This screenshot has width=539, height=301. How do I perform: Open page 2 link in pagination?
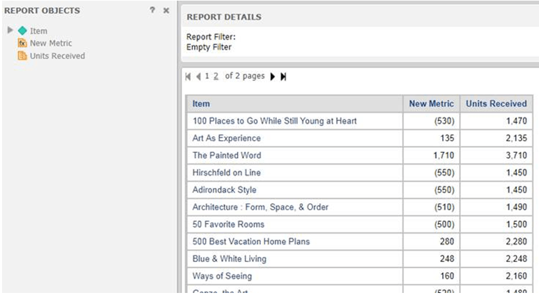(x=216, y=76)
